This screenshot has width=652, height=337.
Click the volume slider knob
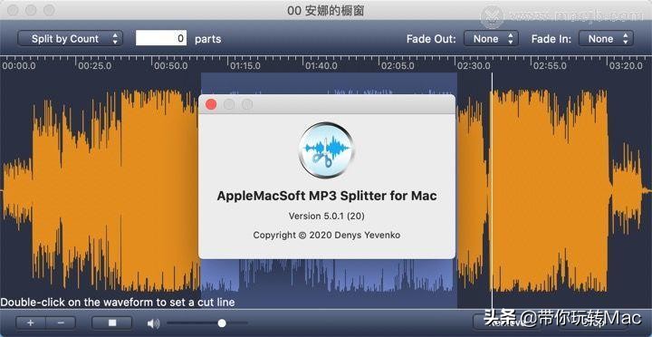(222, 323)
